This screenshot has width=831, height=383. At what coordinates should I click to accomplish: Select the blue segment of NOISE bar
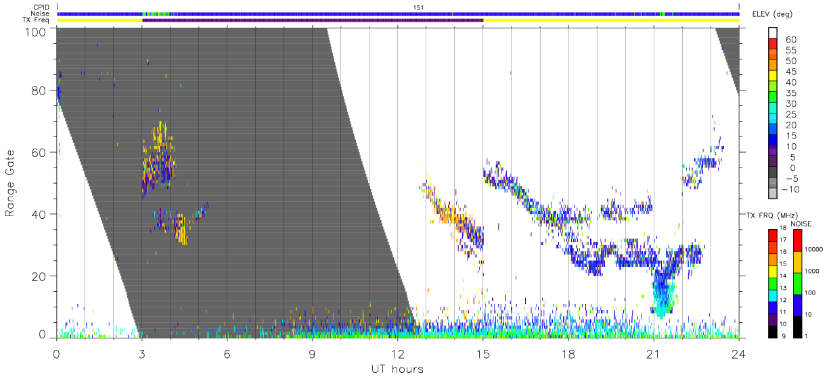[x=799, y=304]
